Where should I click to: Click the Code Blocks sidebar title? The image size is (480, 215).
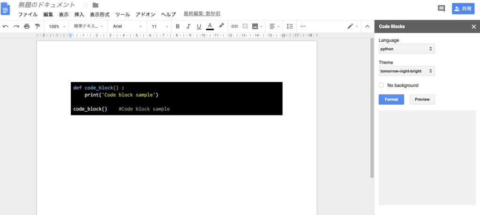392,27
